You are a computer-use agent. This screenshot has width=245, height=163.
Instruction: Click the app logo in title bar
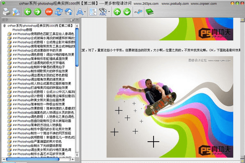pos(3,3)
